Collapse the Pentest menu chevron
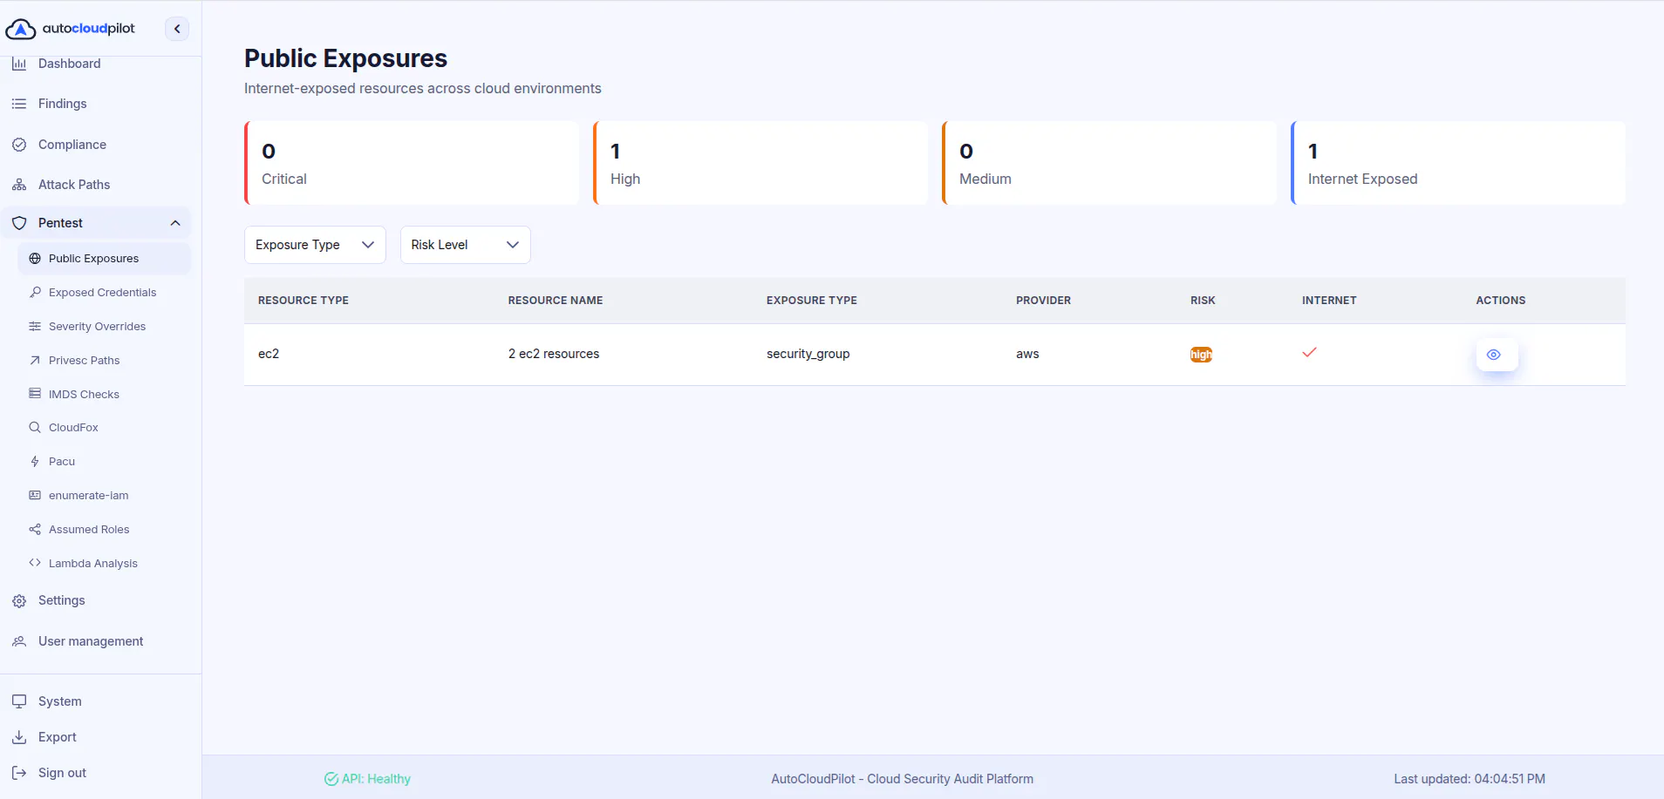Image resolution: width=1664 pixels, height=799 pixels. click(x=175, y=223)
